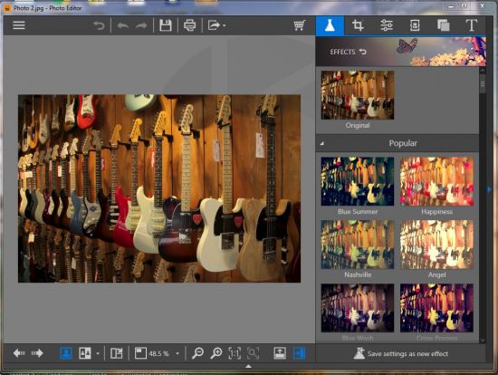Toggle before/after compare view
The height and width of the screenshot is (375, 498).
(x=85, y=353)
